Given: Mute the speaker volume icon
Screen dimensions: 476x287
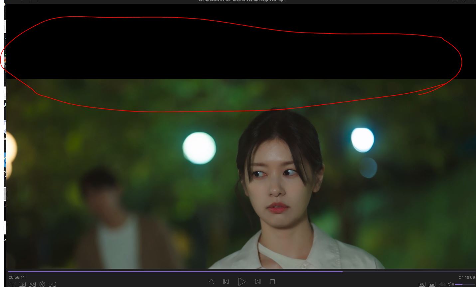Looking at the screenshot, I should [x=450, y=284].
